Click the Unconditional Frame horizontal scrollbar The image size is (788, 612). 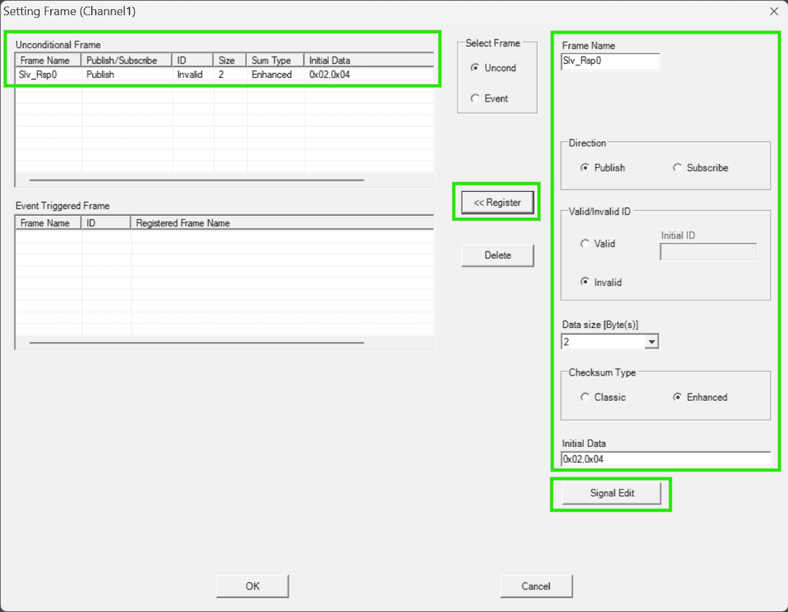pyautogui.click(x=197, y=180)
